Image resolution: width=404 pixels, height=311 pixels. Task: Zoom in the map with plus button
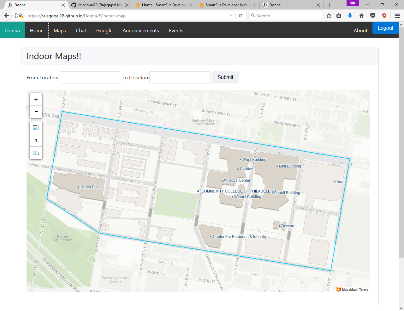36,99
